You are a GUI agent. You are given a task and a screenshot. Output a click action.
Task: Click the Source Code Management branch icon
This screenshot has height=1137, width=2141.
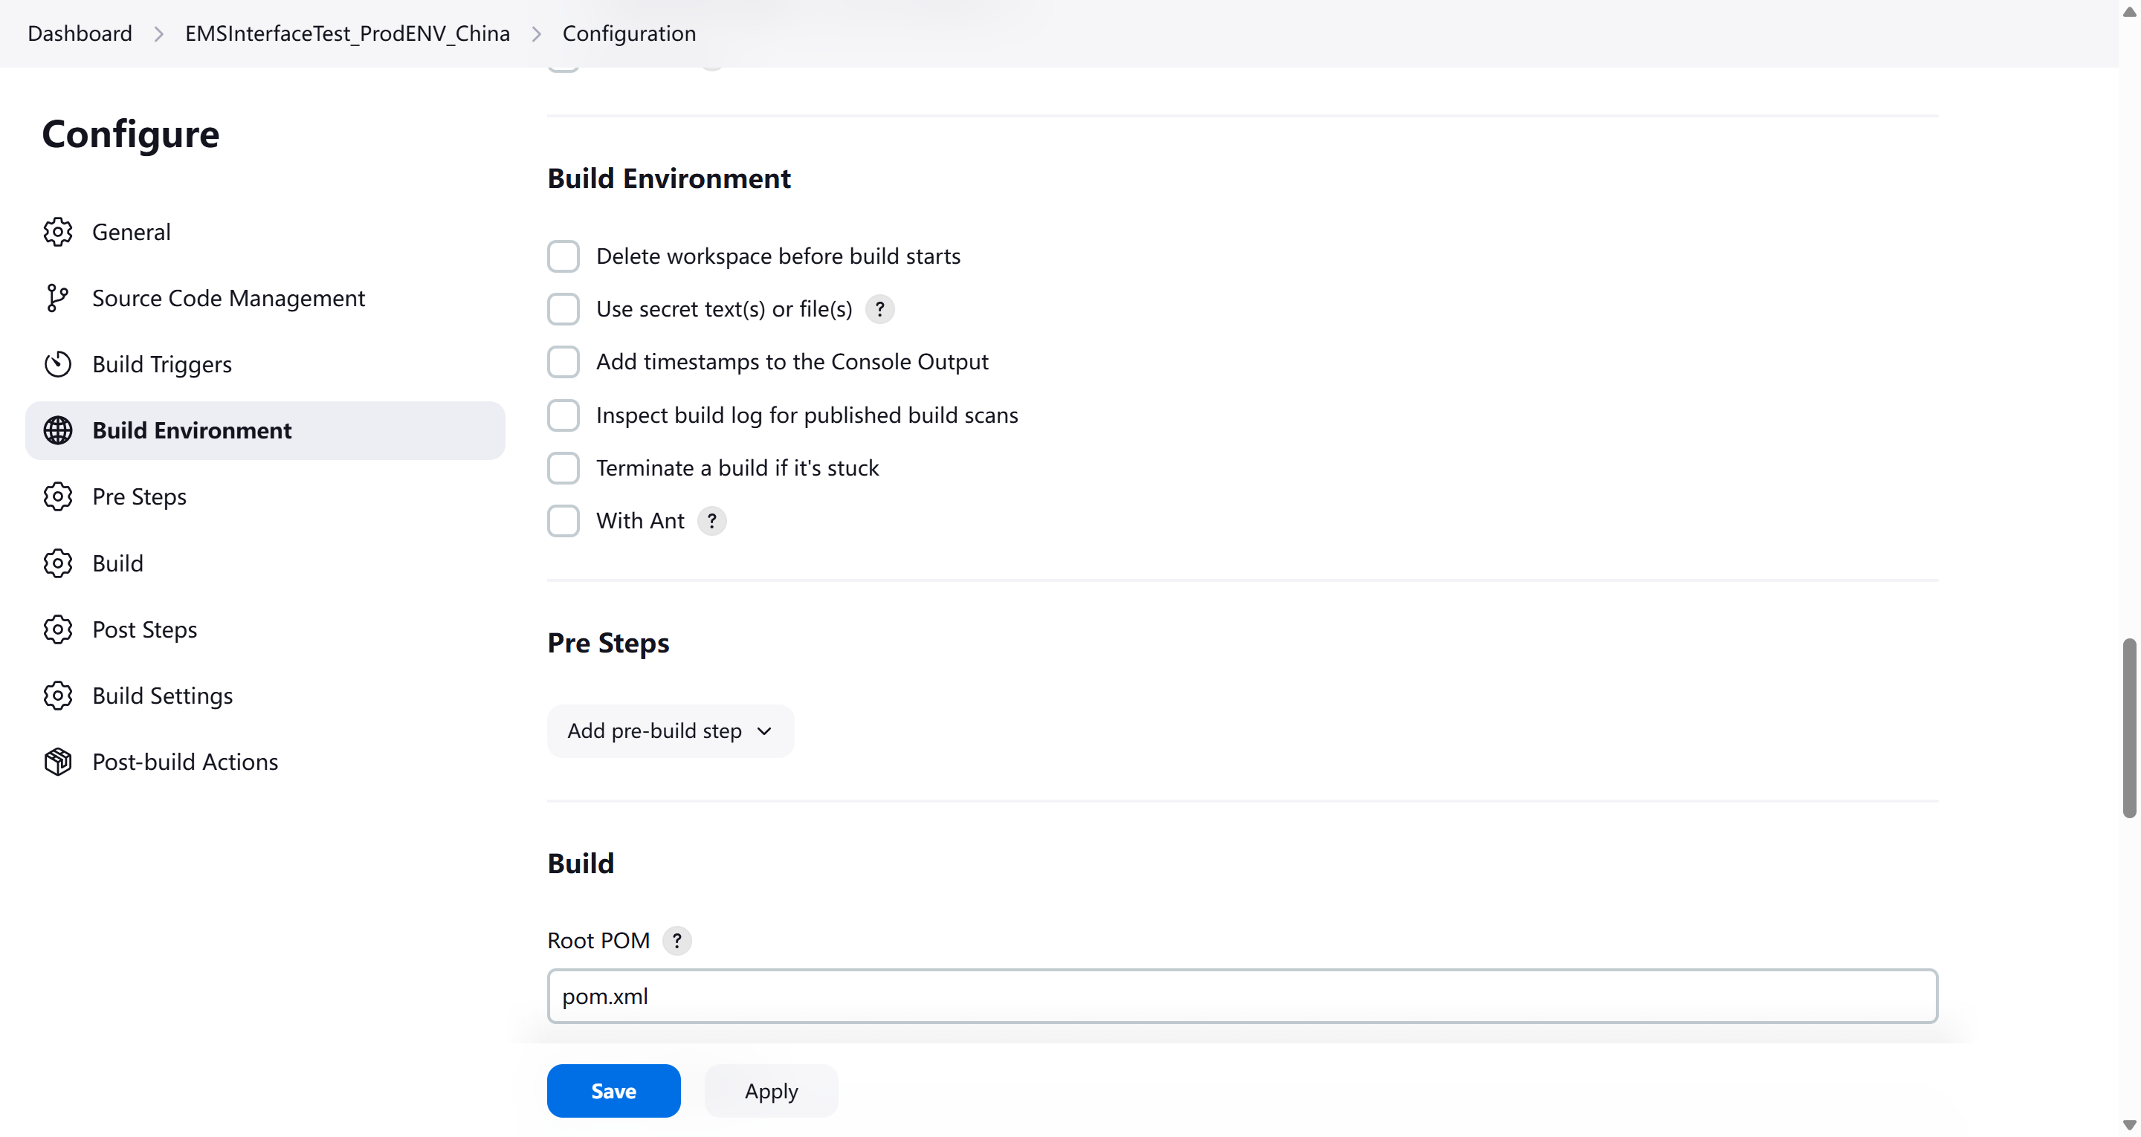pyautogui.click(x=57, y=297)
